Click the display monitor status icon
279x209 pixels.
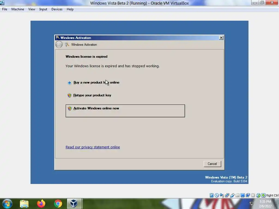tap(242, 195)
